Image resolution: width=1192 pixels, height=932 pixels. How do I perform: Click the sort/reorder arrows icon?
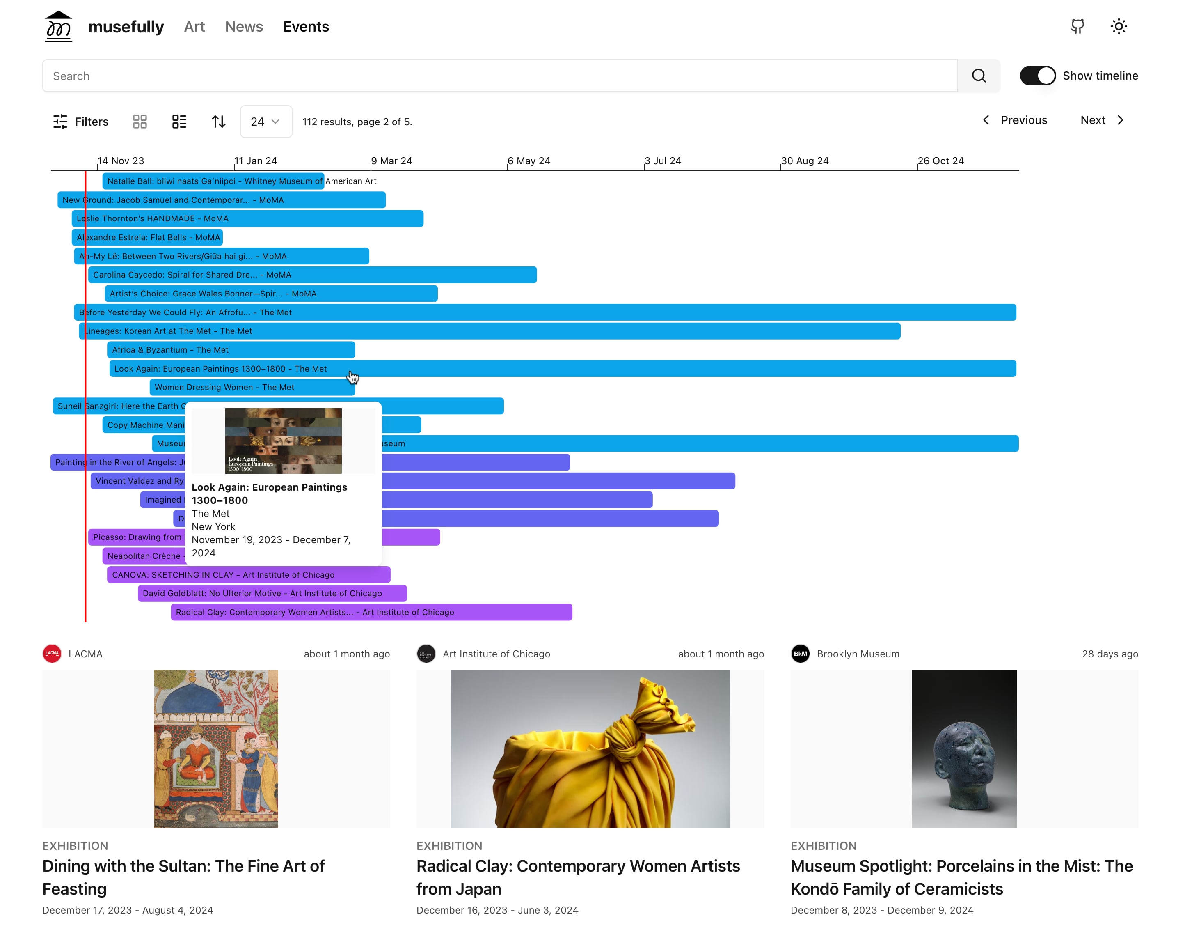(x=219, y=121)
